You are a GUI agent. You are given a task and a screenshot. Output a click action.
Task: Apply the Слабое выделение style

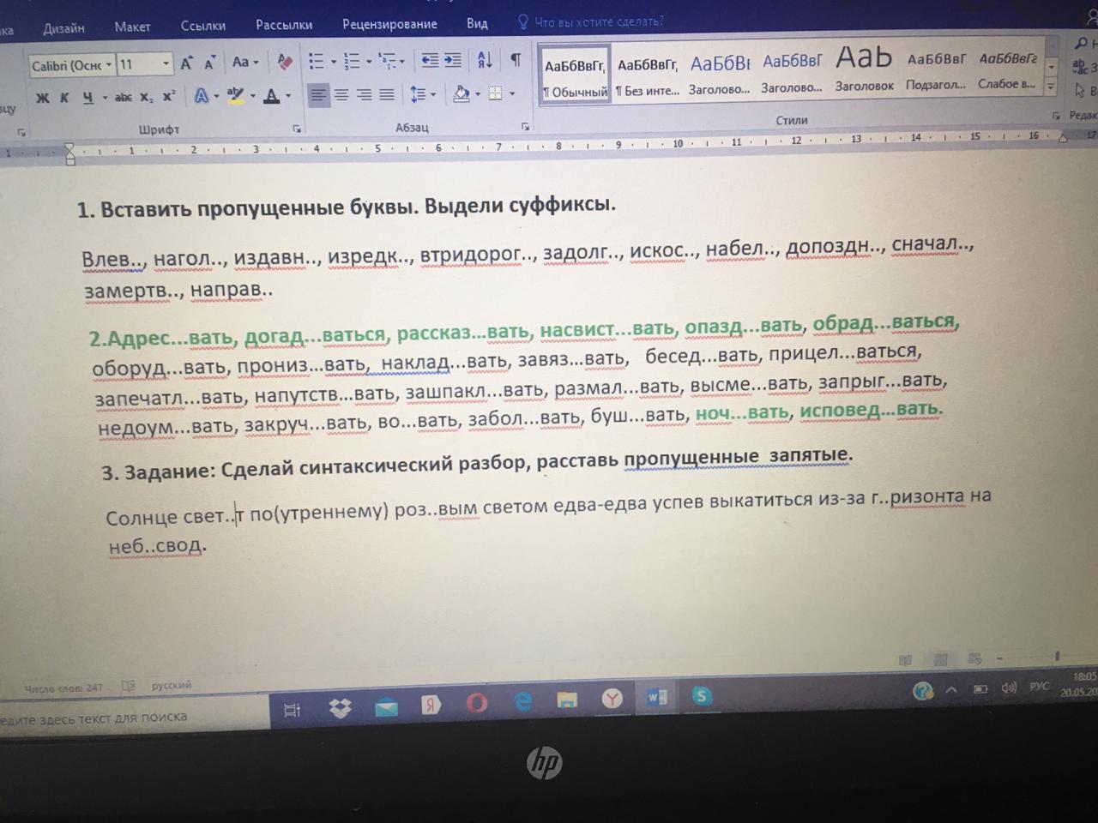pos(1007,69)
